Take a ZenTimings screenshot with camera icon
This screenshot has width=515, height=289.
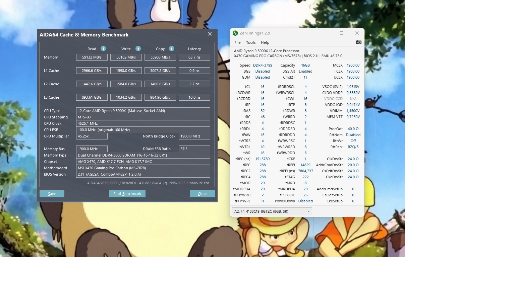pos(358,42)
